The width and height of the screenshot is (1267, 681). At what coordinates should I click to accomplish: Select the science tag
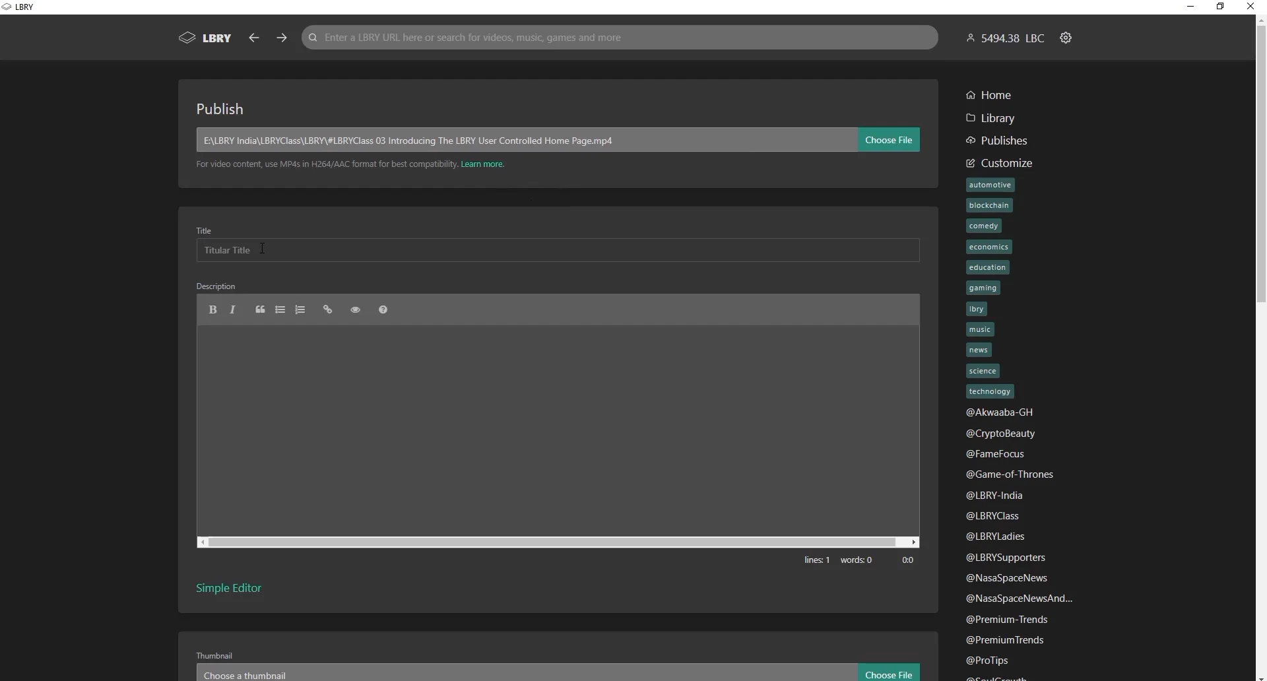[983, 371]
